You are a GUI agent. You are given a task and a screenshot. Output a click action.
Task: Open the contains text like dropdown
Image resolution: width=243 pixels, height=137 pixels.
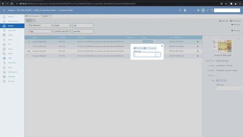(x=62, y=31)
